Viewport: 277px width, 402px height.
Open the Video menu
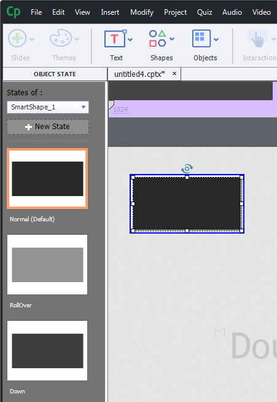coord(262,12)
